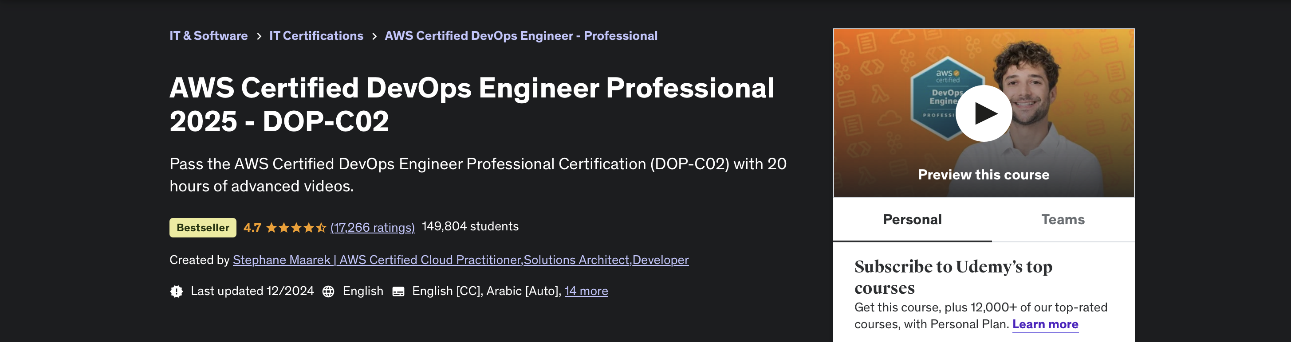The width and height of the screenshot is (1291, 342).
Task: Play the course preview video
Action: (983, 113)
